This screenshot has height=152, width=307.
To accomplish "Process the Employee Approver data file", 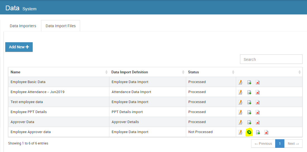I will [249, 132].
